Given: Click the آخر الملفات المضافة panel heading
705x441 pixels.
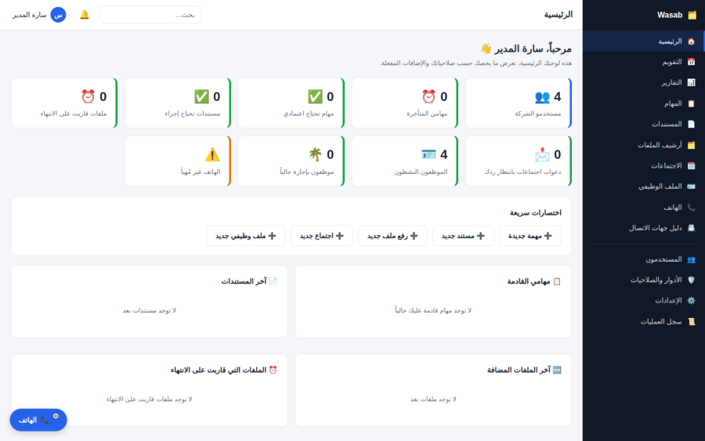Looking at the screenshot, I should coord(524,370).
